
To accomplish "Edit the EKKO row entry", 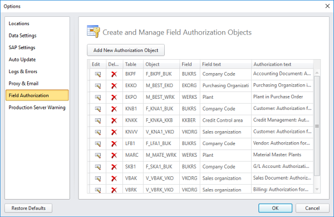I will pyautogui.click(x=98, y=86).
